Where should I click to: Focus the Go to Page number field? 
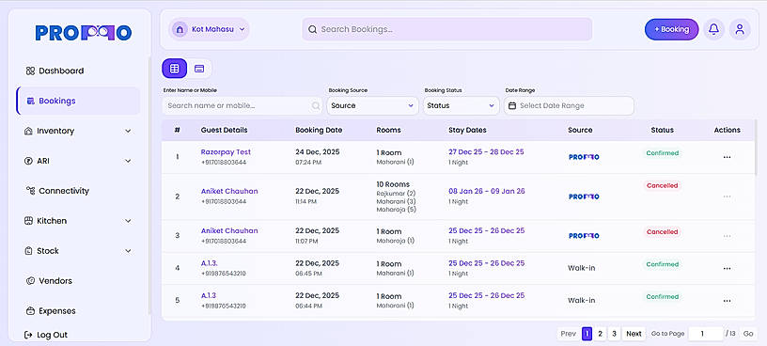pyautogui.click(x=705, y=334)
